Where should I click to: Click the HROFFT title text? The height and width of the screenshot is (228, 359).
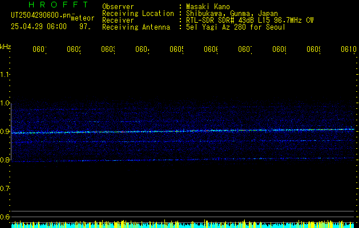pyautogui.click(x=59, y=5)
